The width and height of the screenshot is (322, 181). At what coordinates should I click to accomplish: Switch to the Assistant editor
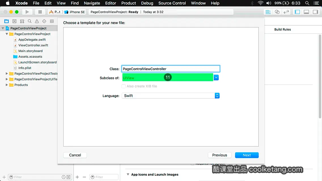pyautogui.click(x=277, y=12)
